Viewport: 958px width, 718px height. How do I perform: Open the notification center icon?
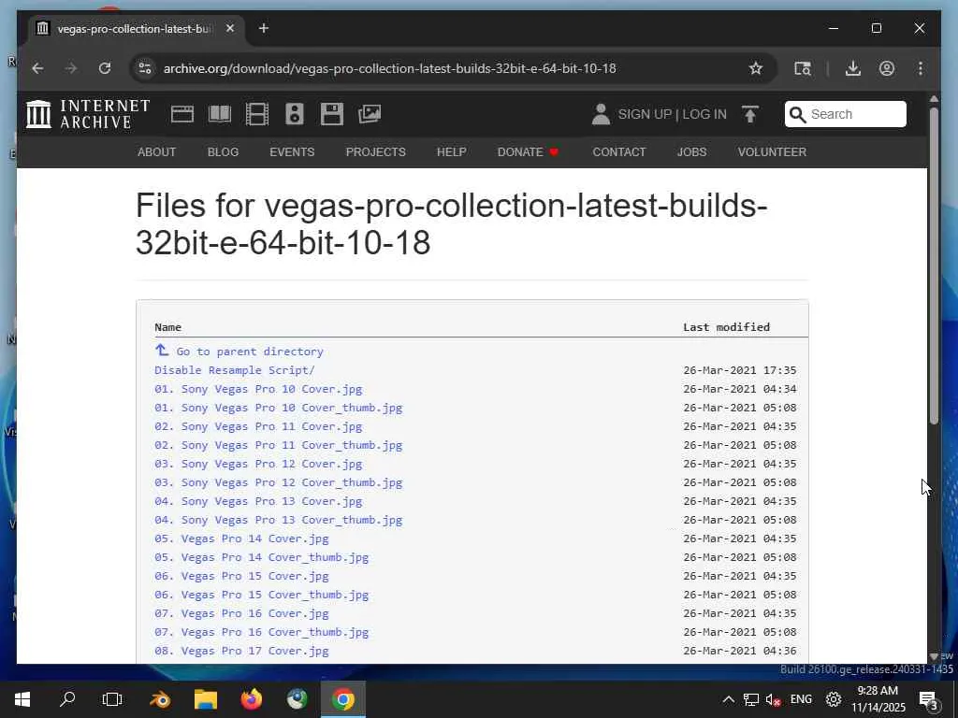pyautogui.click(x=928, y=699)
